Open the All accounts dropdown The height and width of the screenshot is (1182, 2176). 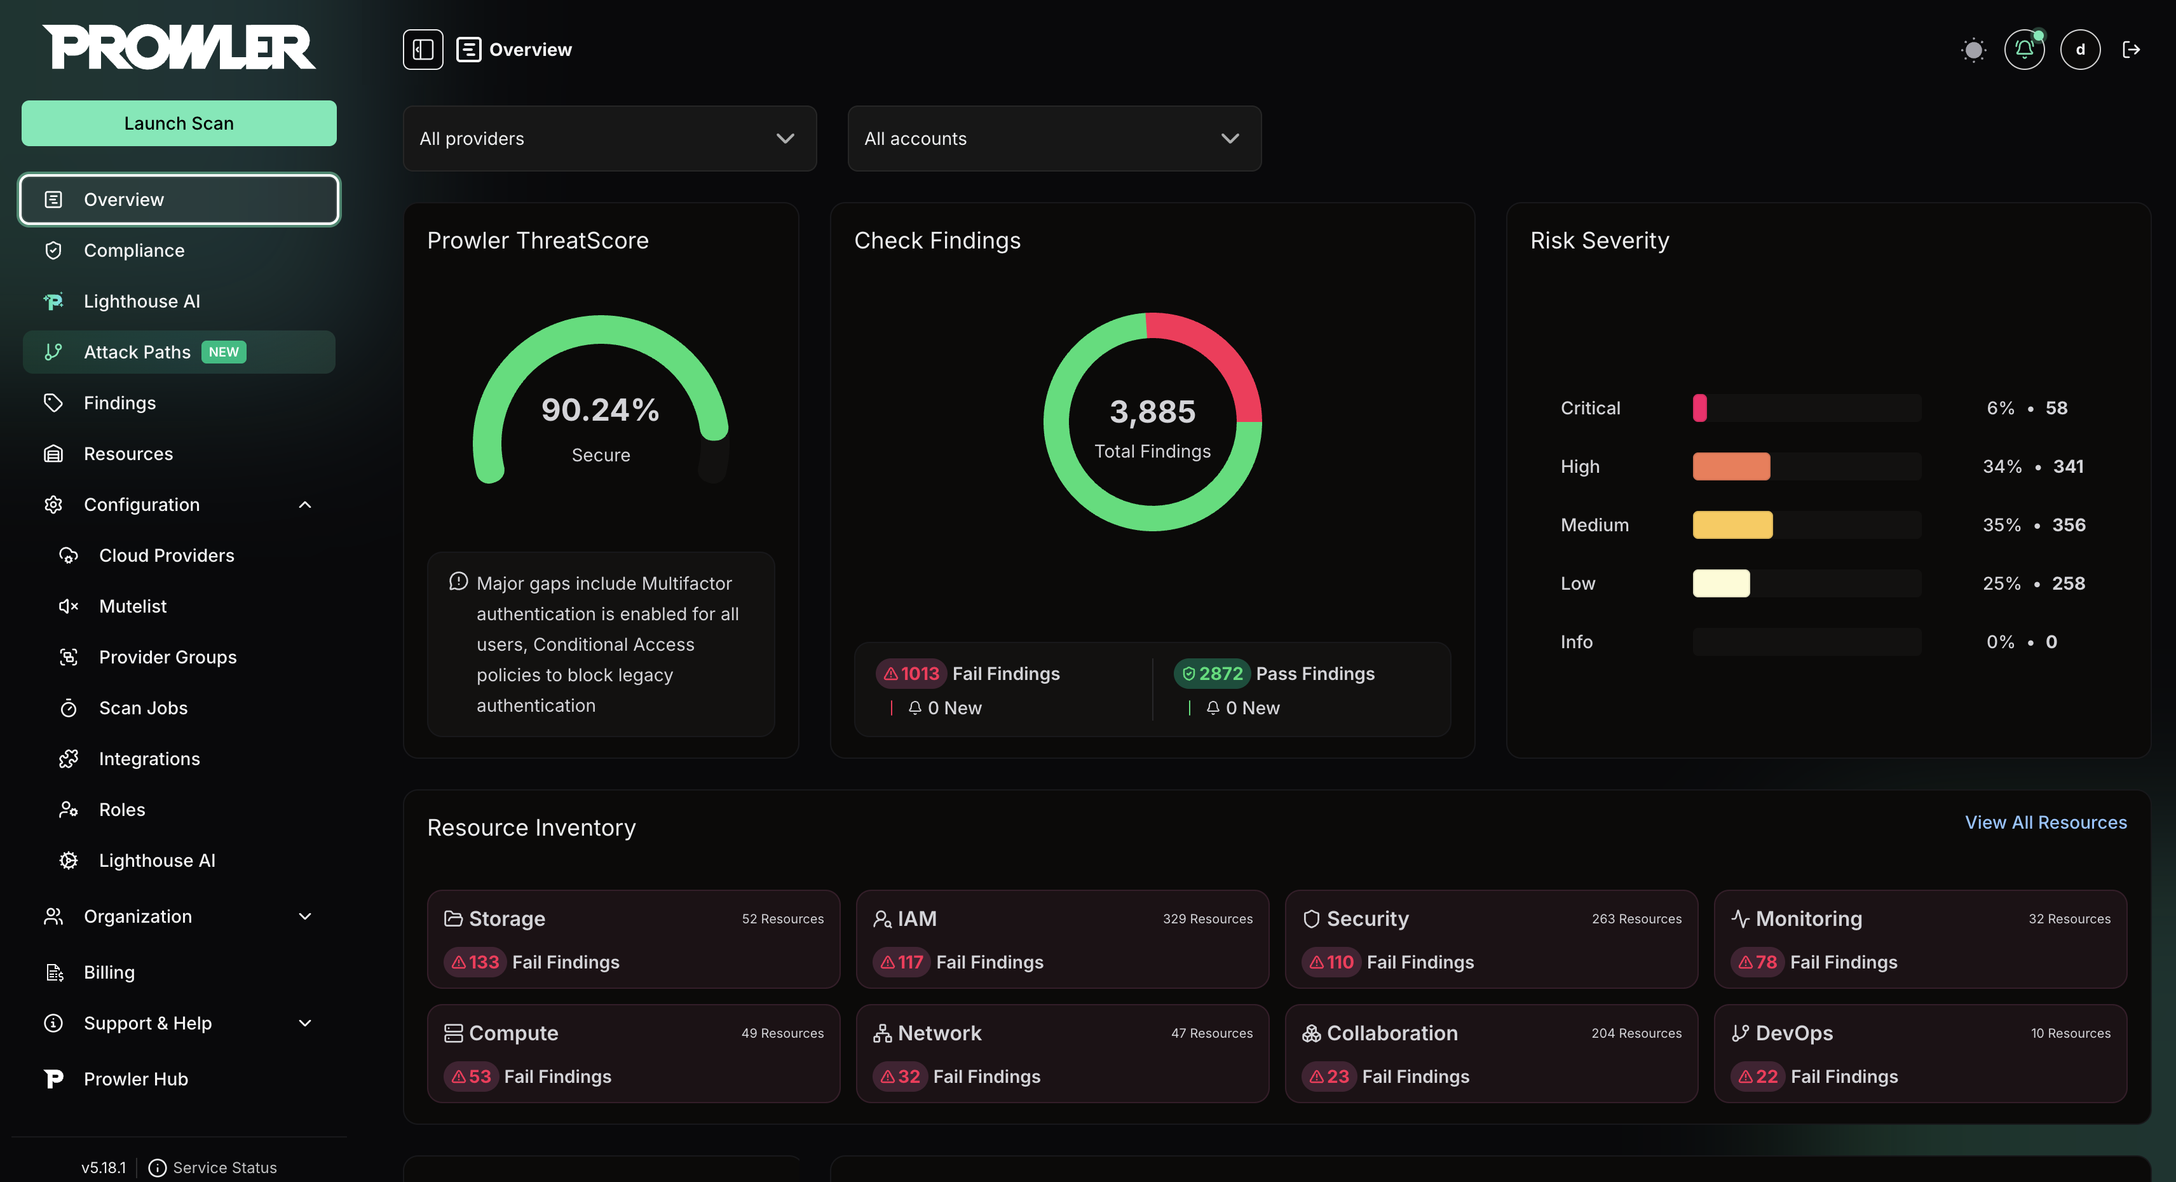(x=1054, y=139)
